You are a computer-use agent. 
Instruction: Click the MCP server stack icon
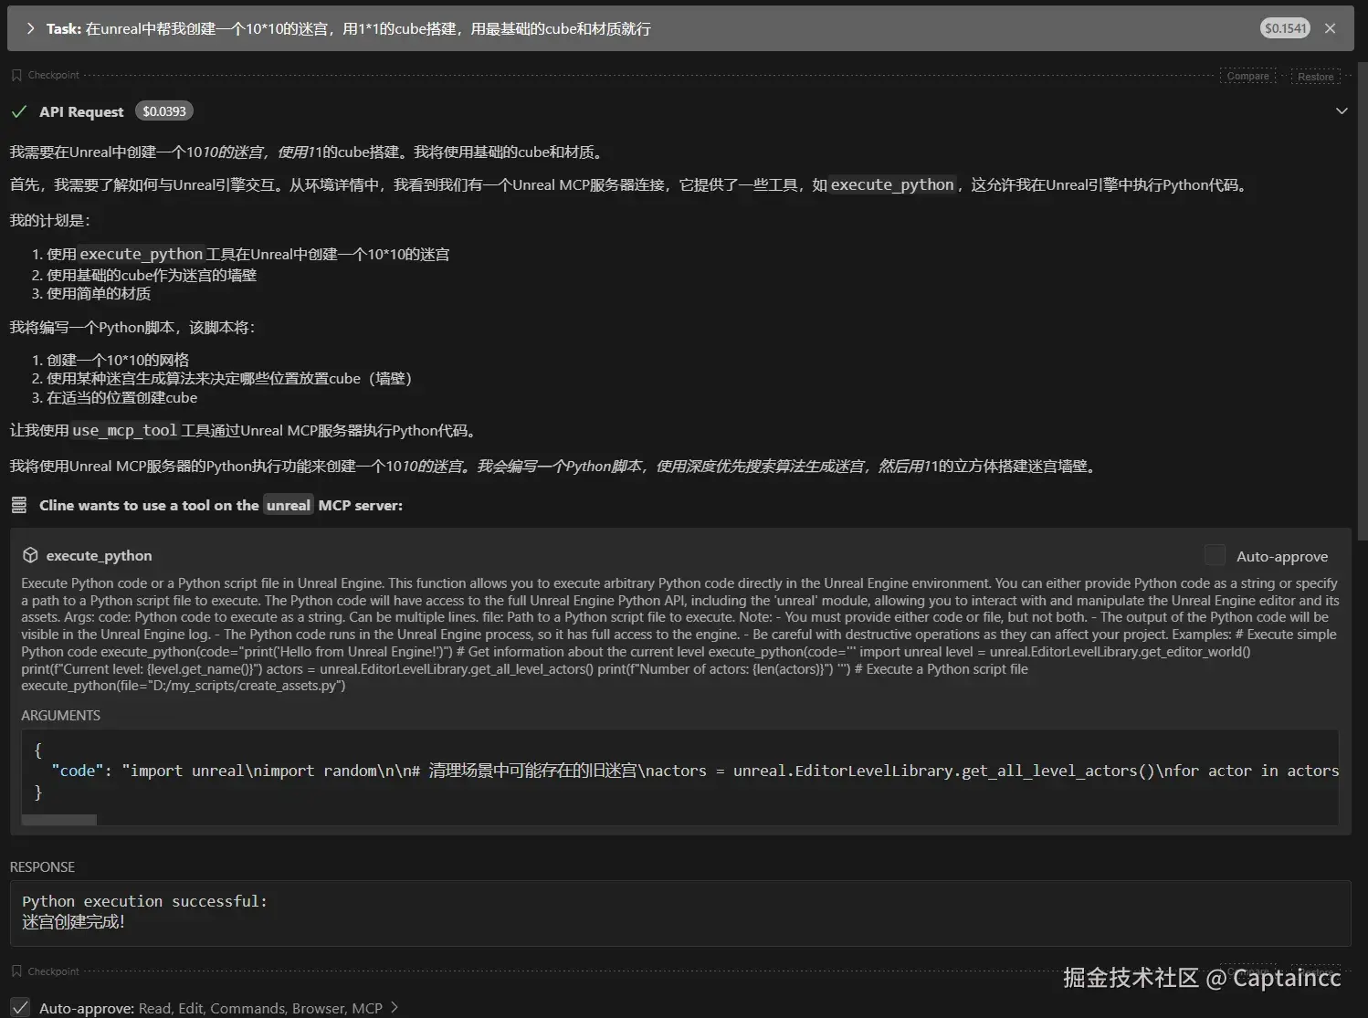point(19,505)
